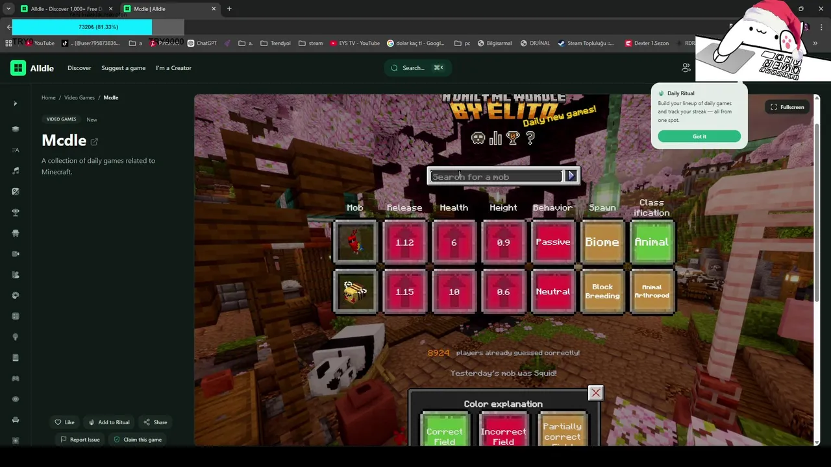
Task: Select the video camera sidebar icon
Action: (x=16, y=254)
